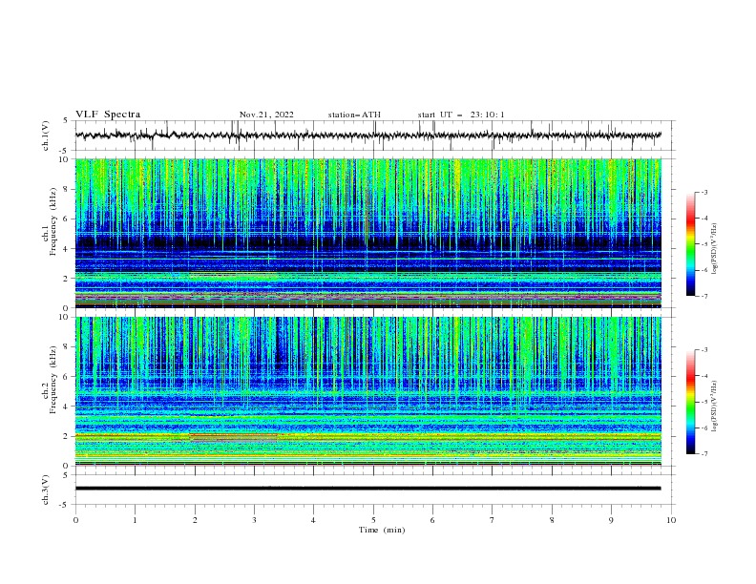The image size is (756, 584).
Task: Select the ch.2 "Frequency (kHz)" axis label
Action: (53, 380)
